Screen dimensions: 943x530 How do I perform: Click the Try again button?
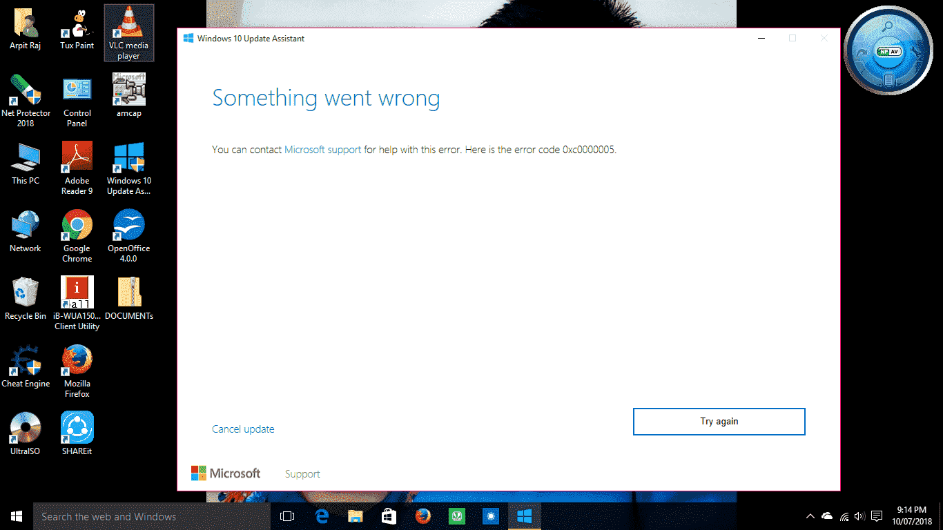(x=719, y=422)
